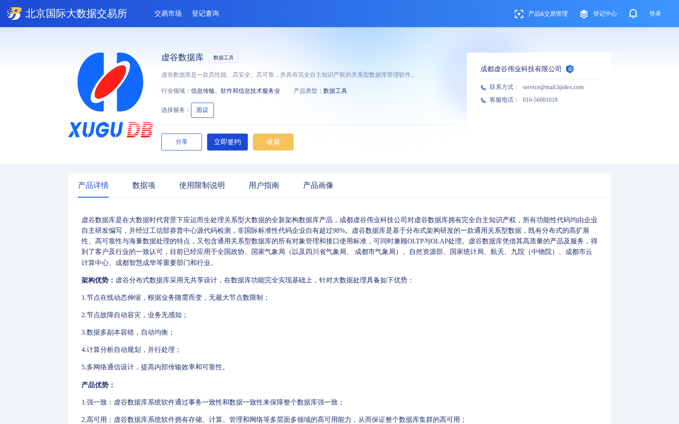Switch to the 用户指南 tab
The width and height of the screenshot is (679, 424).
point(264,185)
